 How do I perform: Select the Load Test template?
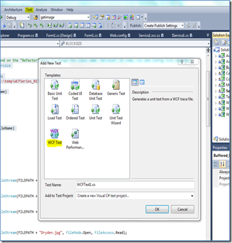(54, 113)
